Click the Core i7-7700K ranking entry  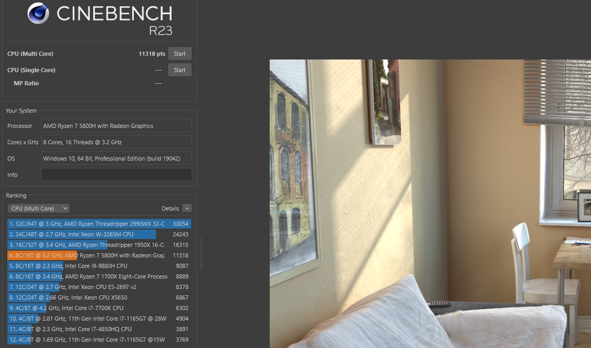pyautogui.click(x=99, y=308)
